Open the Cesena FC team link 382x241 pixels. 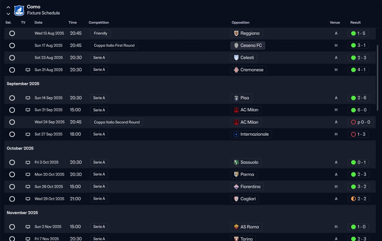click(251, 46)
